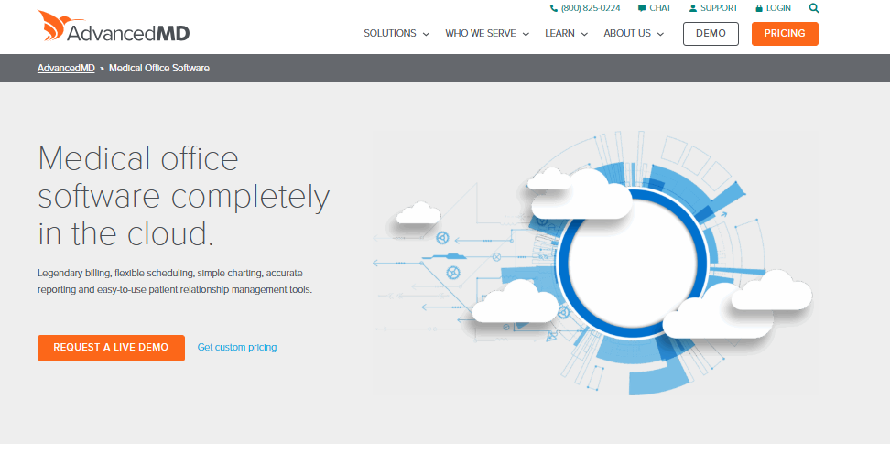Click the login padlock icon

tap(759, 8)
